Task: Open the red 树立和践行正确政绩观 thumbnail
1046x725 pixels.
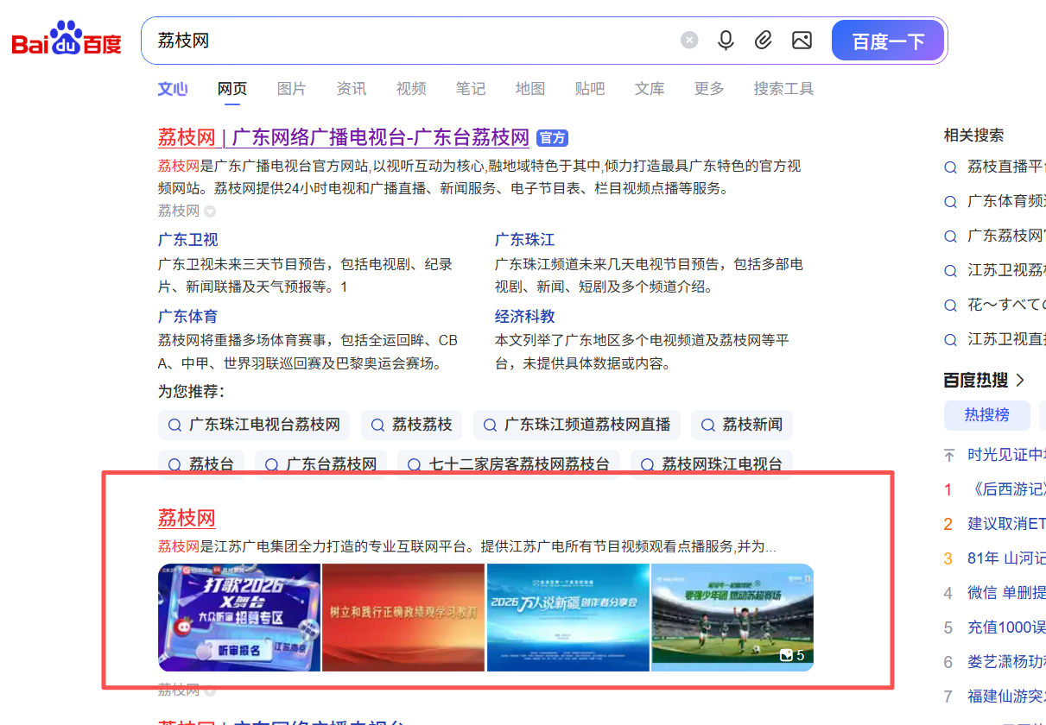Action: pos(403,617)
